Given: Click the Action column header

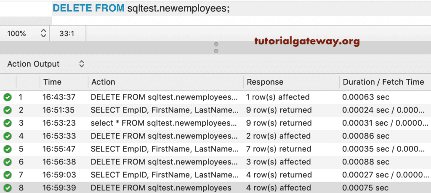Looking at the screenshot, I should (103, 82).
